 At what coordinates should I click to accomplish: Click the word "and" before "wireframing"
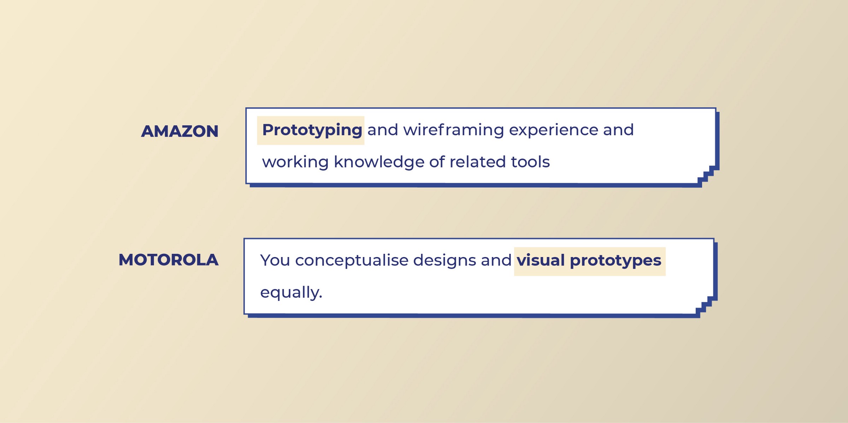pyautogui.click(x=383, y=130)
